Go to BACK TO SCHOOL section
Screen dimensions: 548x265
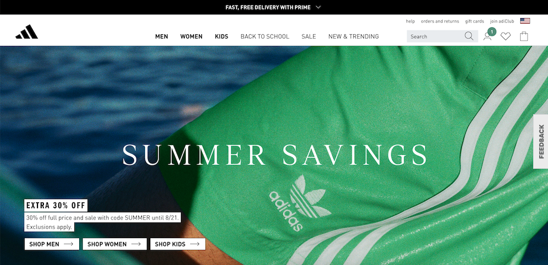[x=265, y=36]
